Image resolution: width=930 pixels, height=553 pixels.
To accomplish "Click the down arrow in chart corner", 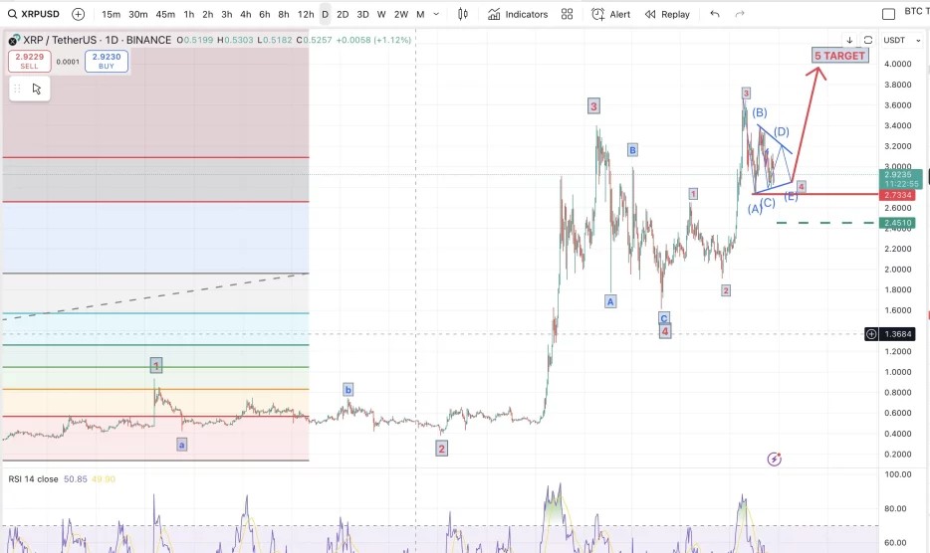I will click(x=849, y=40).
